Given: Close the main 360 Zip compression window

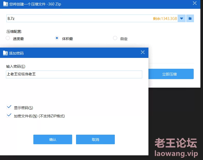Looking at the screenshot, I should tap(195, 3).
